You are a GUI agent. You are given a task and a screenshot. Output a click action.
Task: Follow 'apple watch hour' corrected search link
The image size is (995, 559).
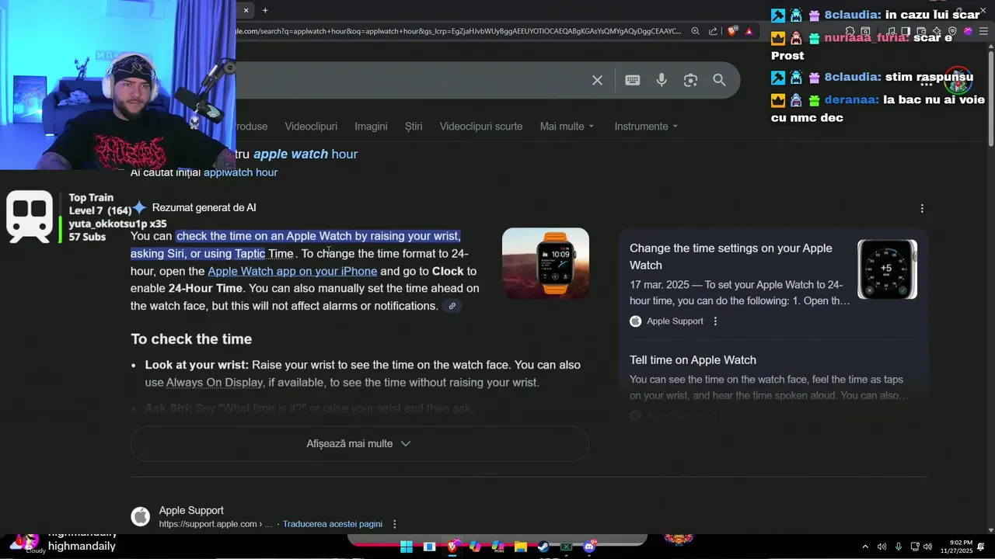pyautogui.click(x=305, y=154)
